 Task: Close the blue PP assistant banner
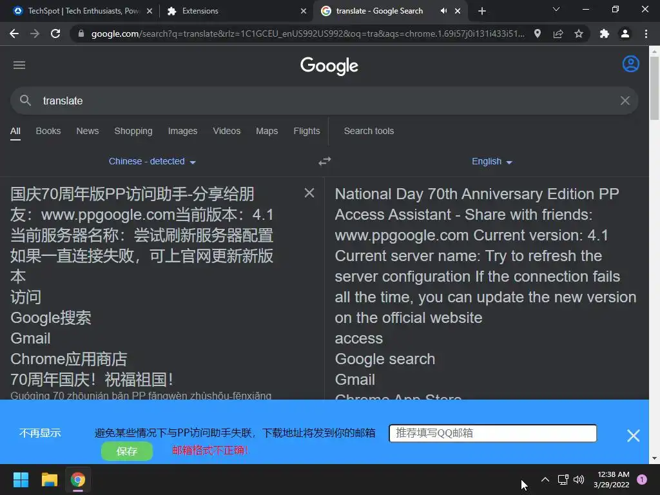point(633,435)
